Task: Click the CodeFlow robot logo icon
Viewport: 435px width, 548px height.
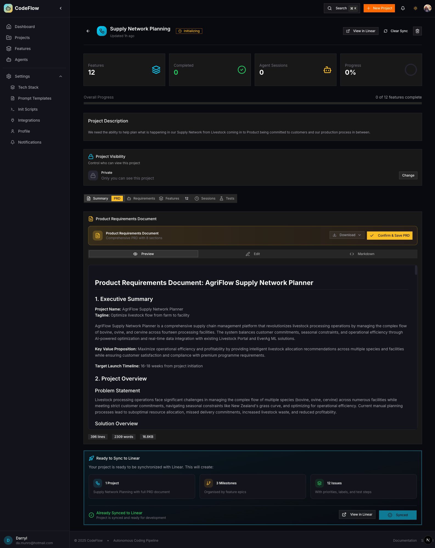Action: tap(8, 8)
